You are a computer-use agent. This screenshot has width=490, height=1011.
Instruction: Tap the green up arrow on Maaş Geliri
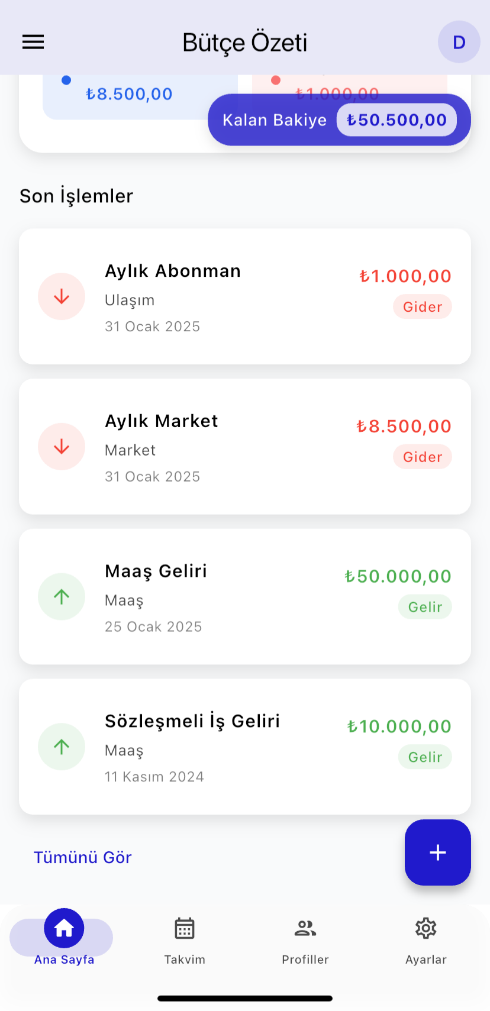point(62,596)
